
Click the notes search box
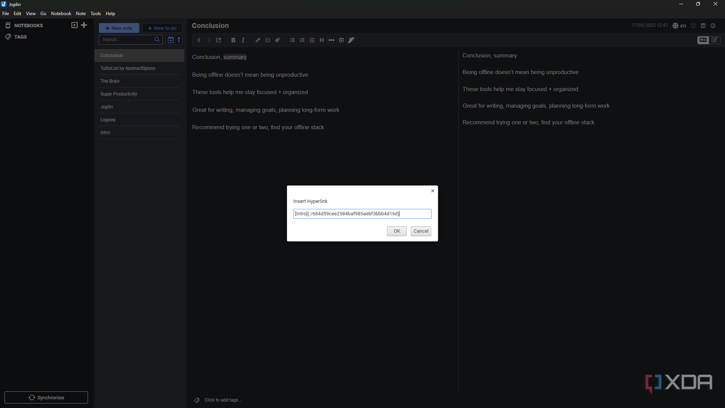point(131,40)
